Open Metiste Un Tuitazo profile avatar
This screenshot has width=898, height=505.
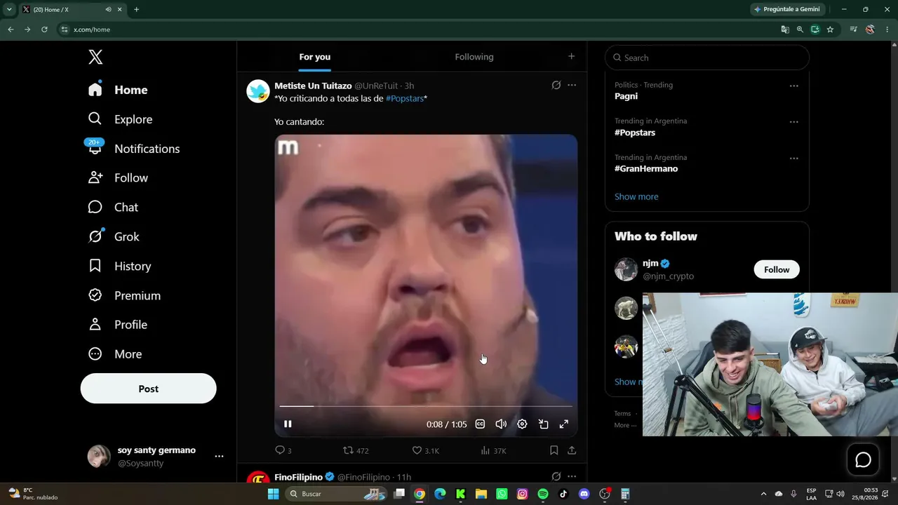point(258,91)
